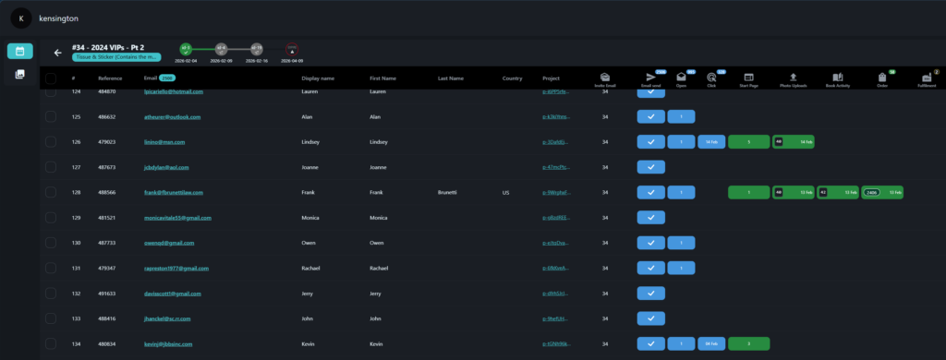Click the Start Page column icon

pyautogui.click(x=748, y=78)
